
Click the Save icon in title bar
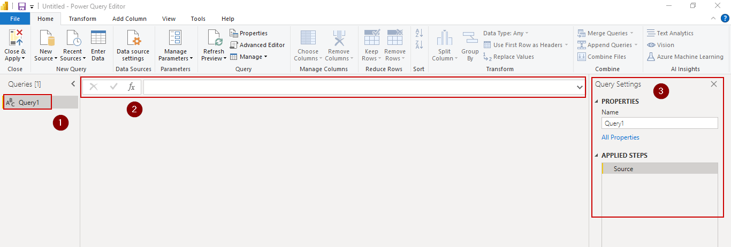[22, 6]
